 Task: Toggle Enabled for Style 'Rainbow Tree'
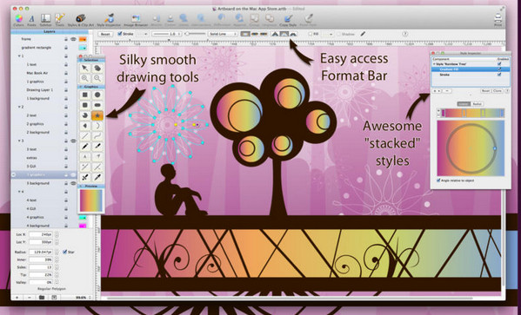(x=499, y=64)
